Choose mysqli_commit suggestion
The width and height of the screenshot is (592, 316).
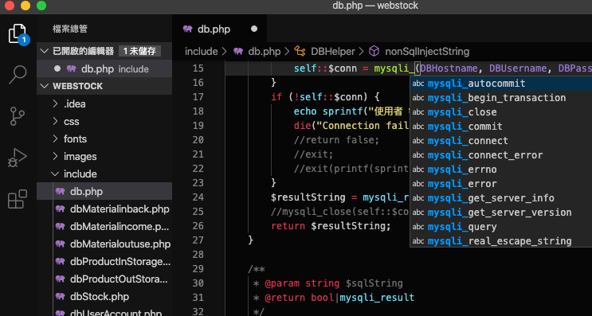[x=501, y=127]
